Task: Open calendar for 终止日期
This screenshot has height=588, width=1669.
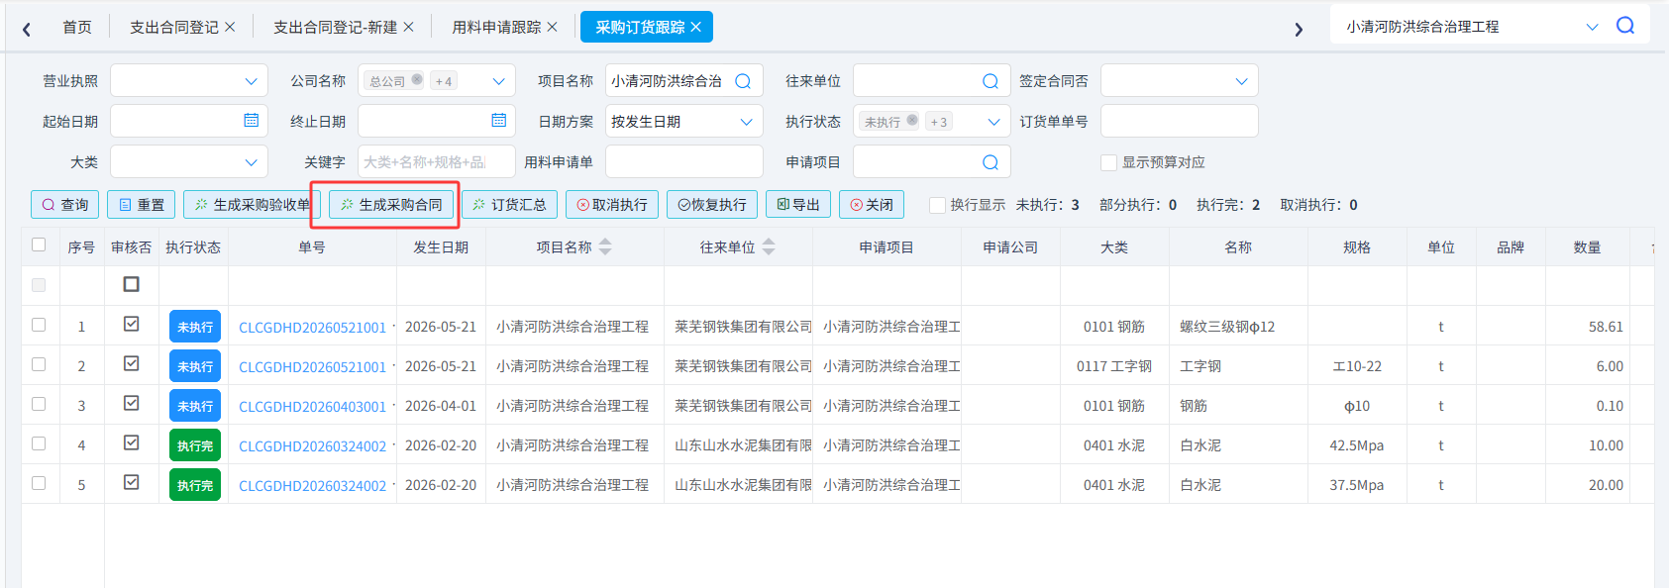Action: click(499, 121)
